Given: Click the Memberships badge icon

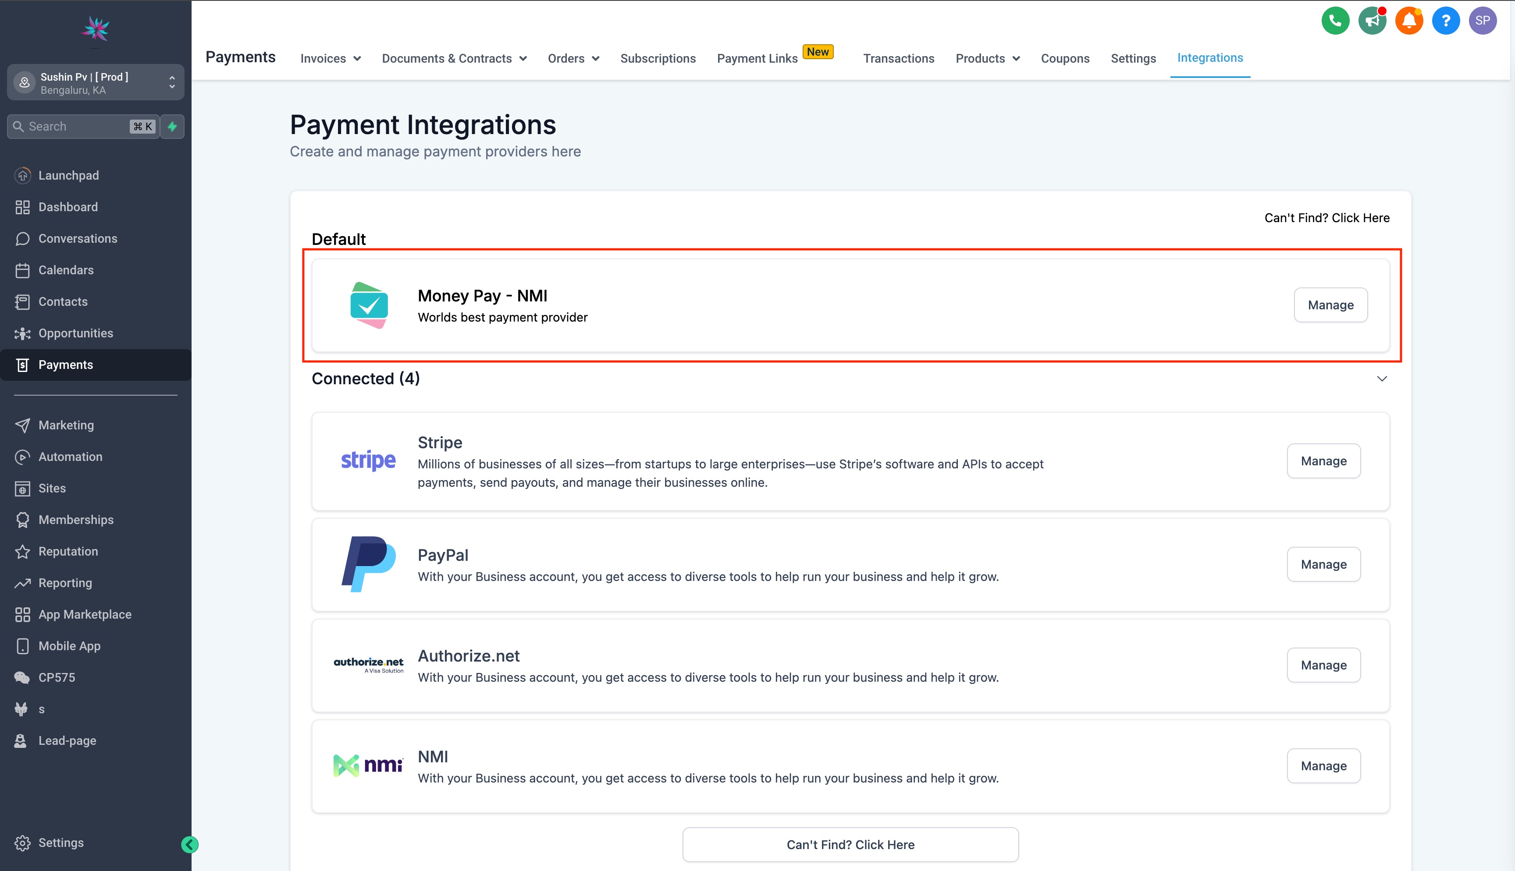Looking at the screenshot, I should click(23, 520).
